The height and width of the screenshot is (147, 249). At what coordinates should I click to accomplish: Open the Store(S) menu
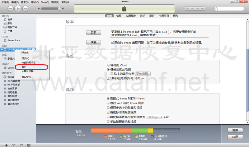(x=45, y=2)
